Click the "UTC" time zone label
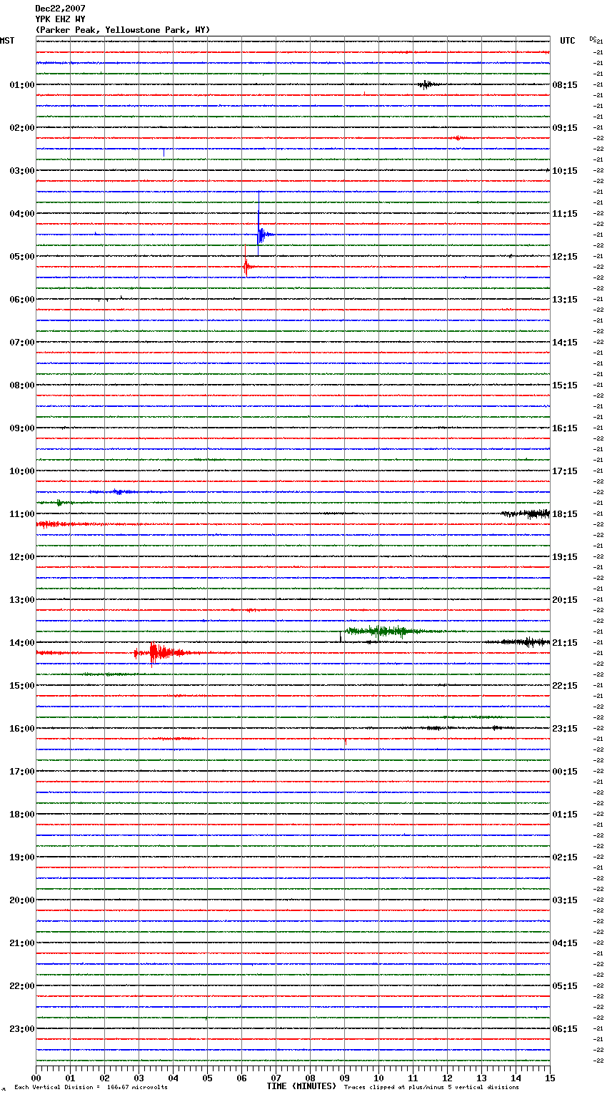The width and height of the screenshot is (607, 1097). [x=567, y=41]
